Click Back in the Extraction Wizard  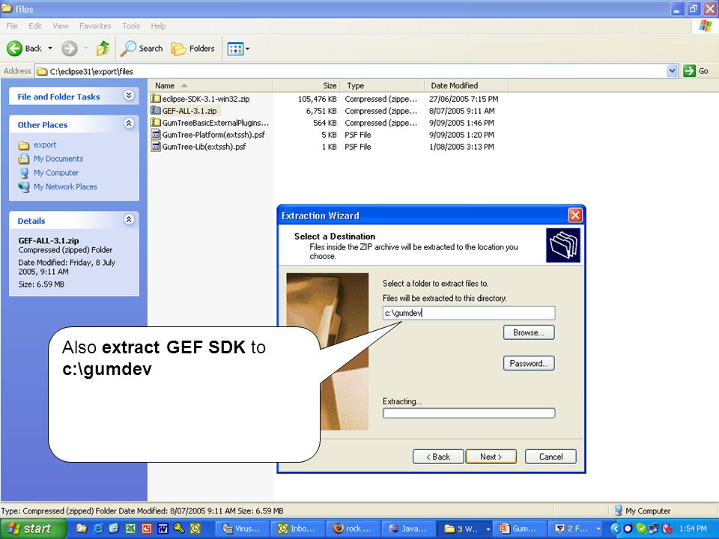438,457
